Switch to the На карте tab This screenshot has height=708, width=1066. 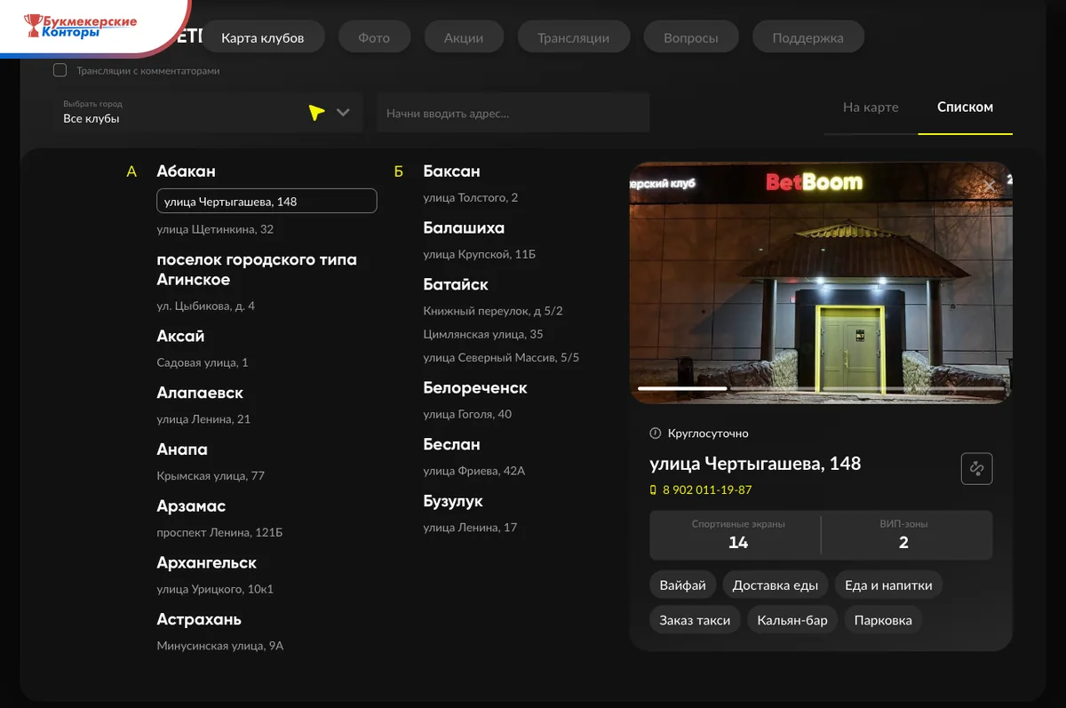click(871, 107)
